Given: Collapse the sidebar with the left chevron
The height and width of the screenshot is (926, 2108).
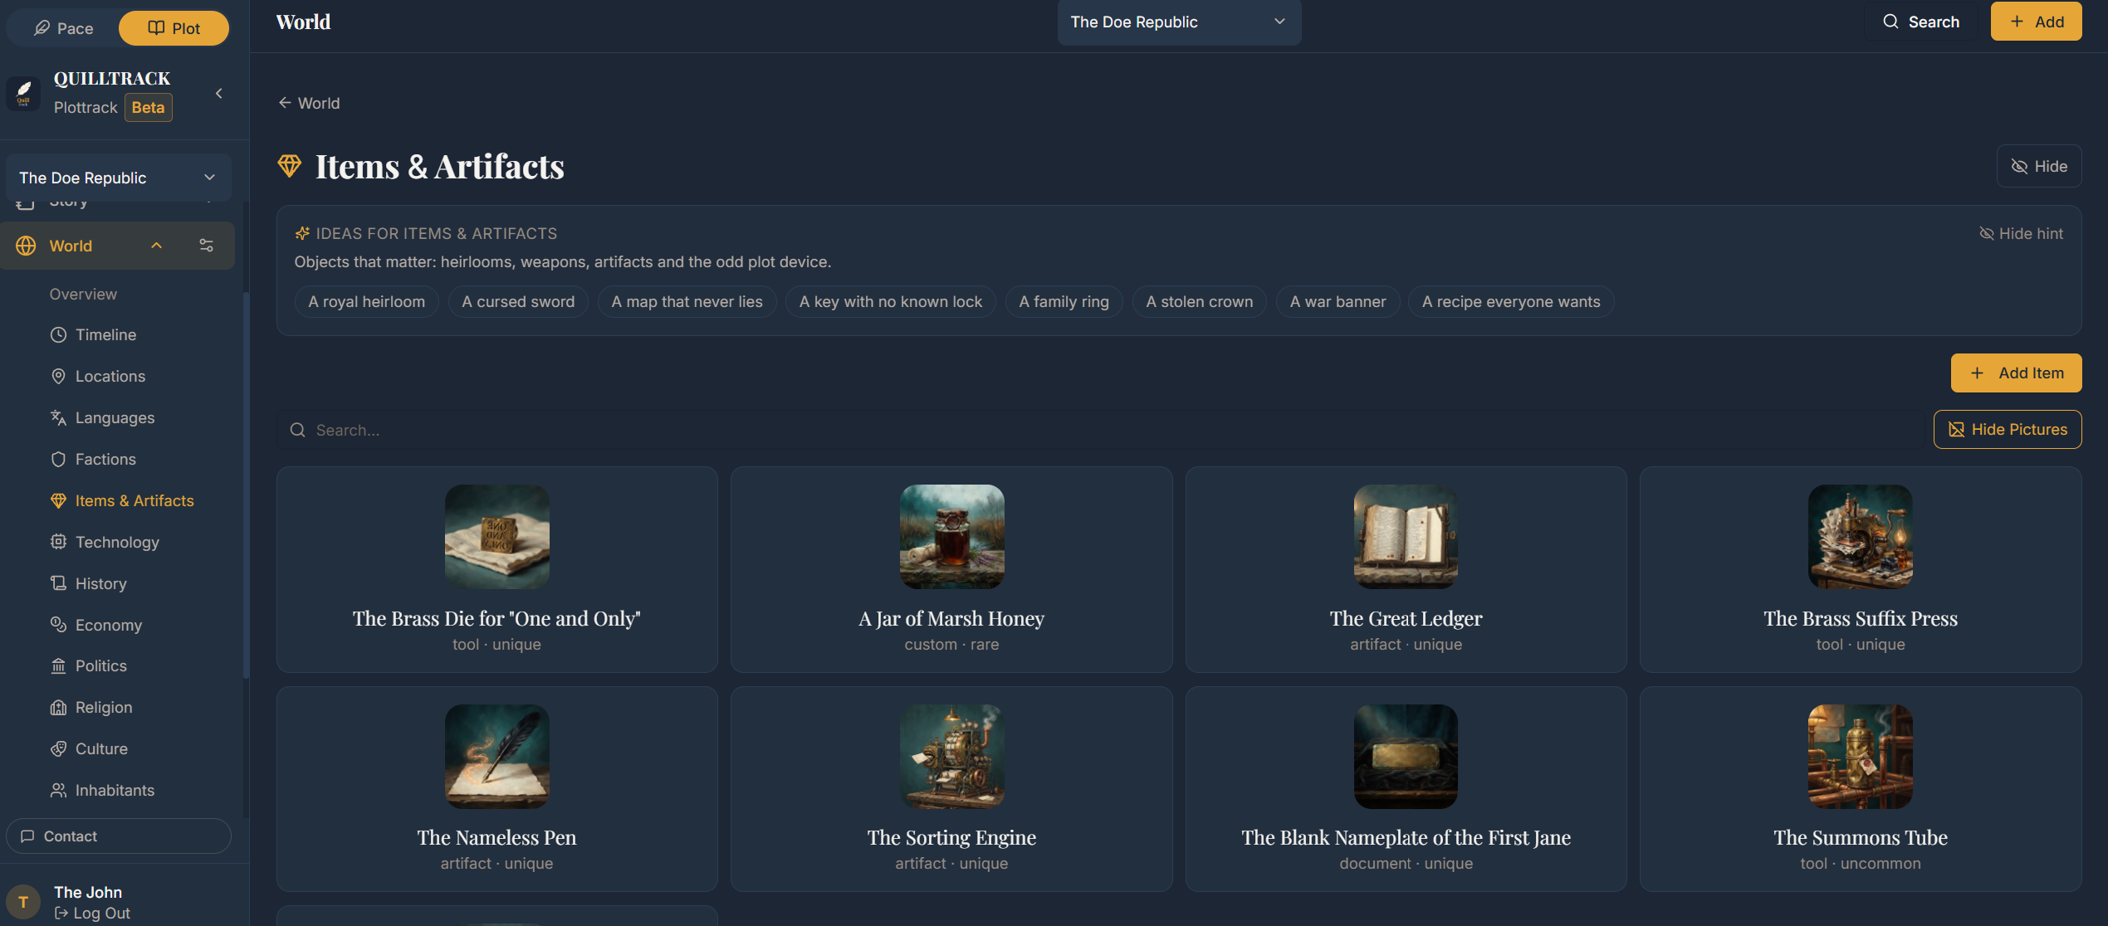Looking at the screenshot, I should pyautogui.click(x=219, y=93).
